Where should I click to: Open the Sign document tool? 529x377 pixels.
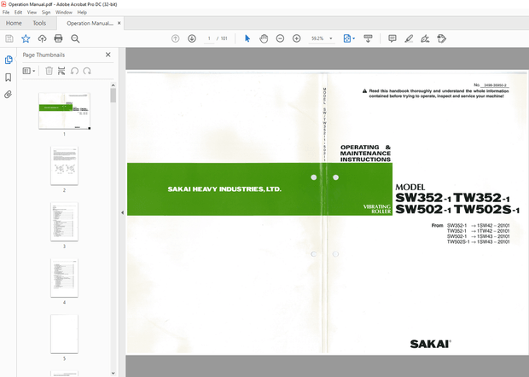click(425, 38)
